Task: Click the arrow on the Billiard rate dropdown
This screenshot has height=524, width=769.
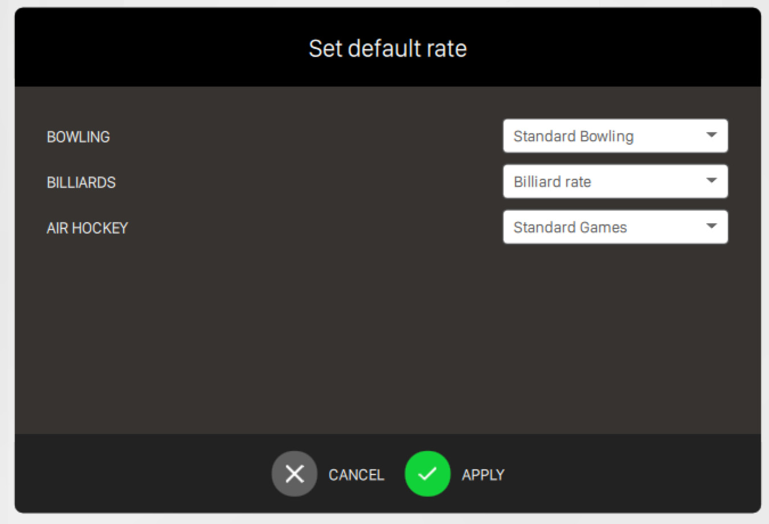Action: (711, 181)
